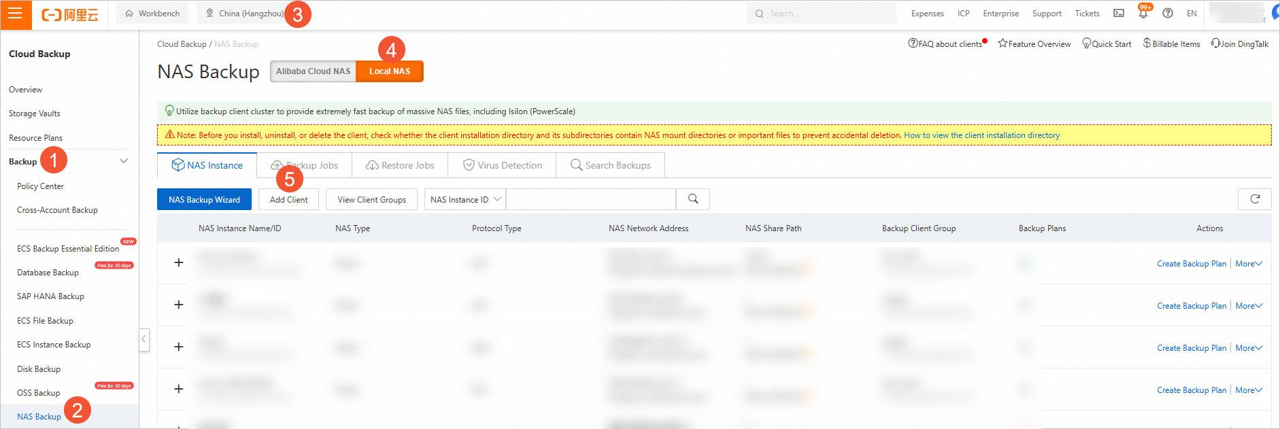Viewport: 1280px width, 429px height.
Task: Open the Feature Overview link
Action: click(x=1034, y=44)
